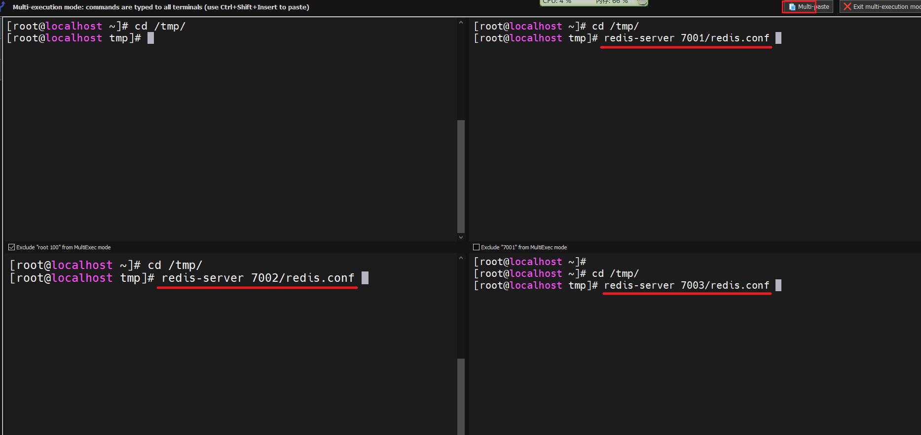The image size is (921, 435).
Task: Click the redis-server 7002/redis.conf command text
Action: point(258,278)
